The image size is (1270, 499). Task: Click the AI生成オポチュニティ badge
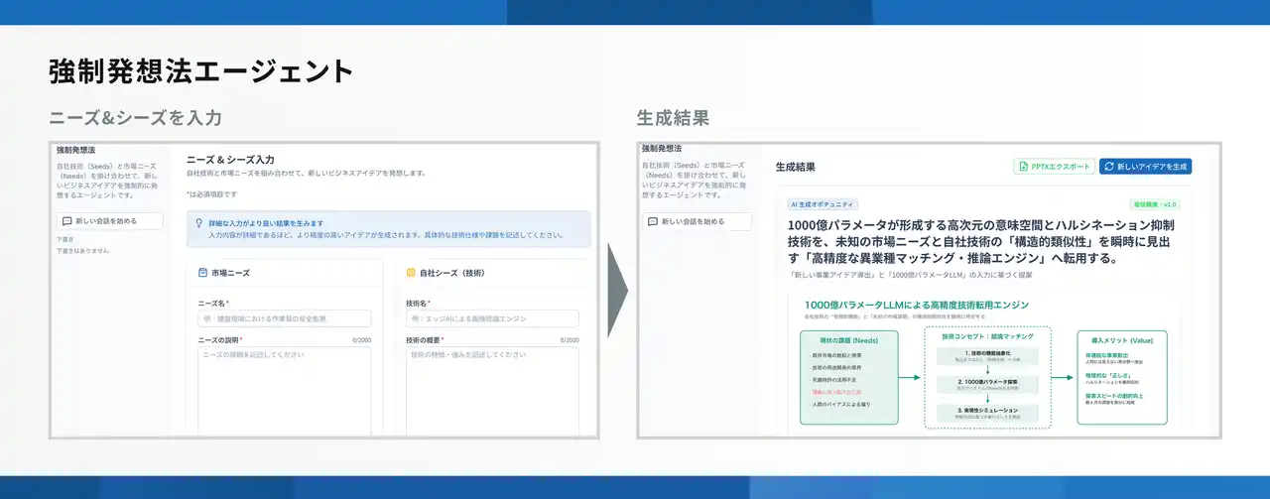[x=823, y=204]
